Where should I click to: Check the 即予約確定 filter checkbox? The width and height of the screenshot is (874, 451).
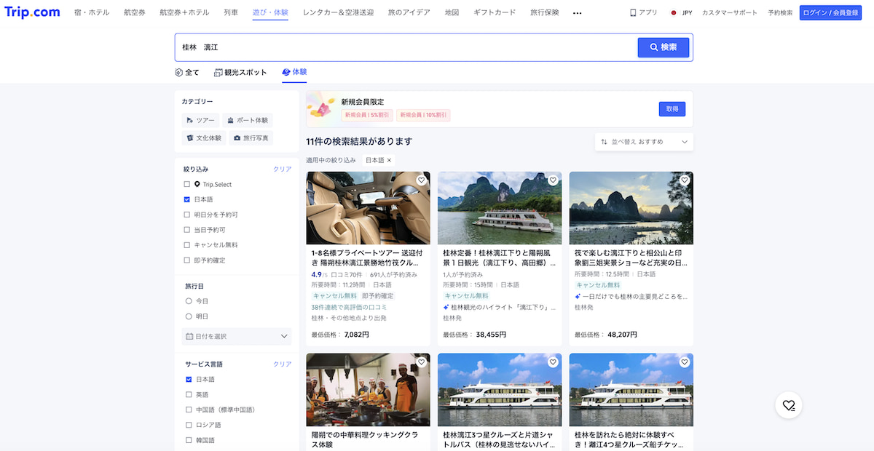coord(187,260)
